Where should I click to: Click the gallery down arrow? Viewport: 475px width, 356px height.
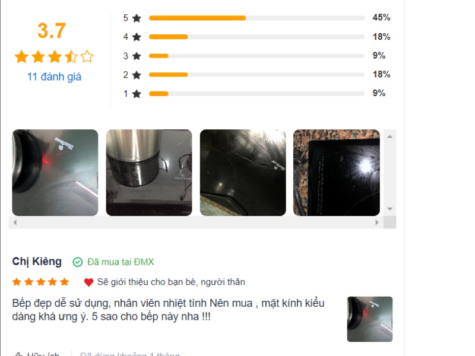[x=390, y=209]
